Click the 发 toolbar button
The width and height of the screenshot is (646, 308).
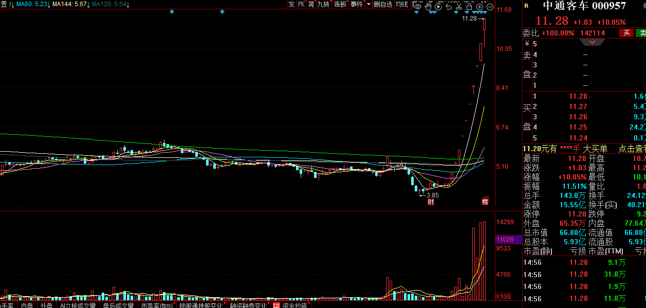pos(291,4)
